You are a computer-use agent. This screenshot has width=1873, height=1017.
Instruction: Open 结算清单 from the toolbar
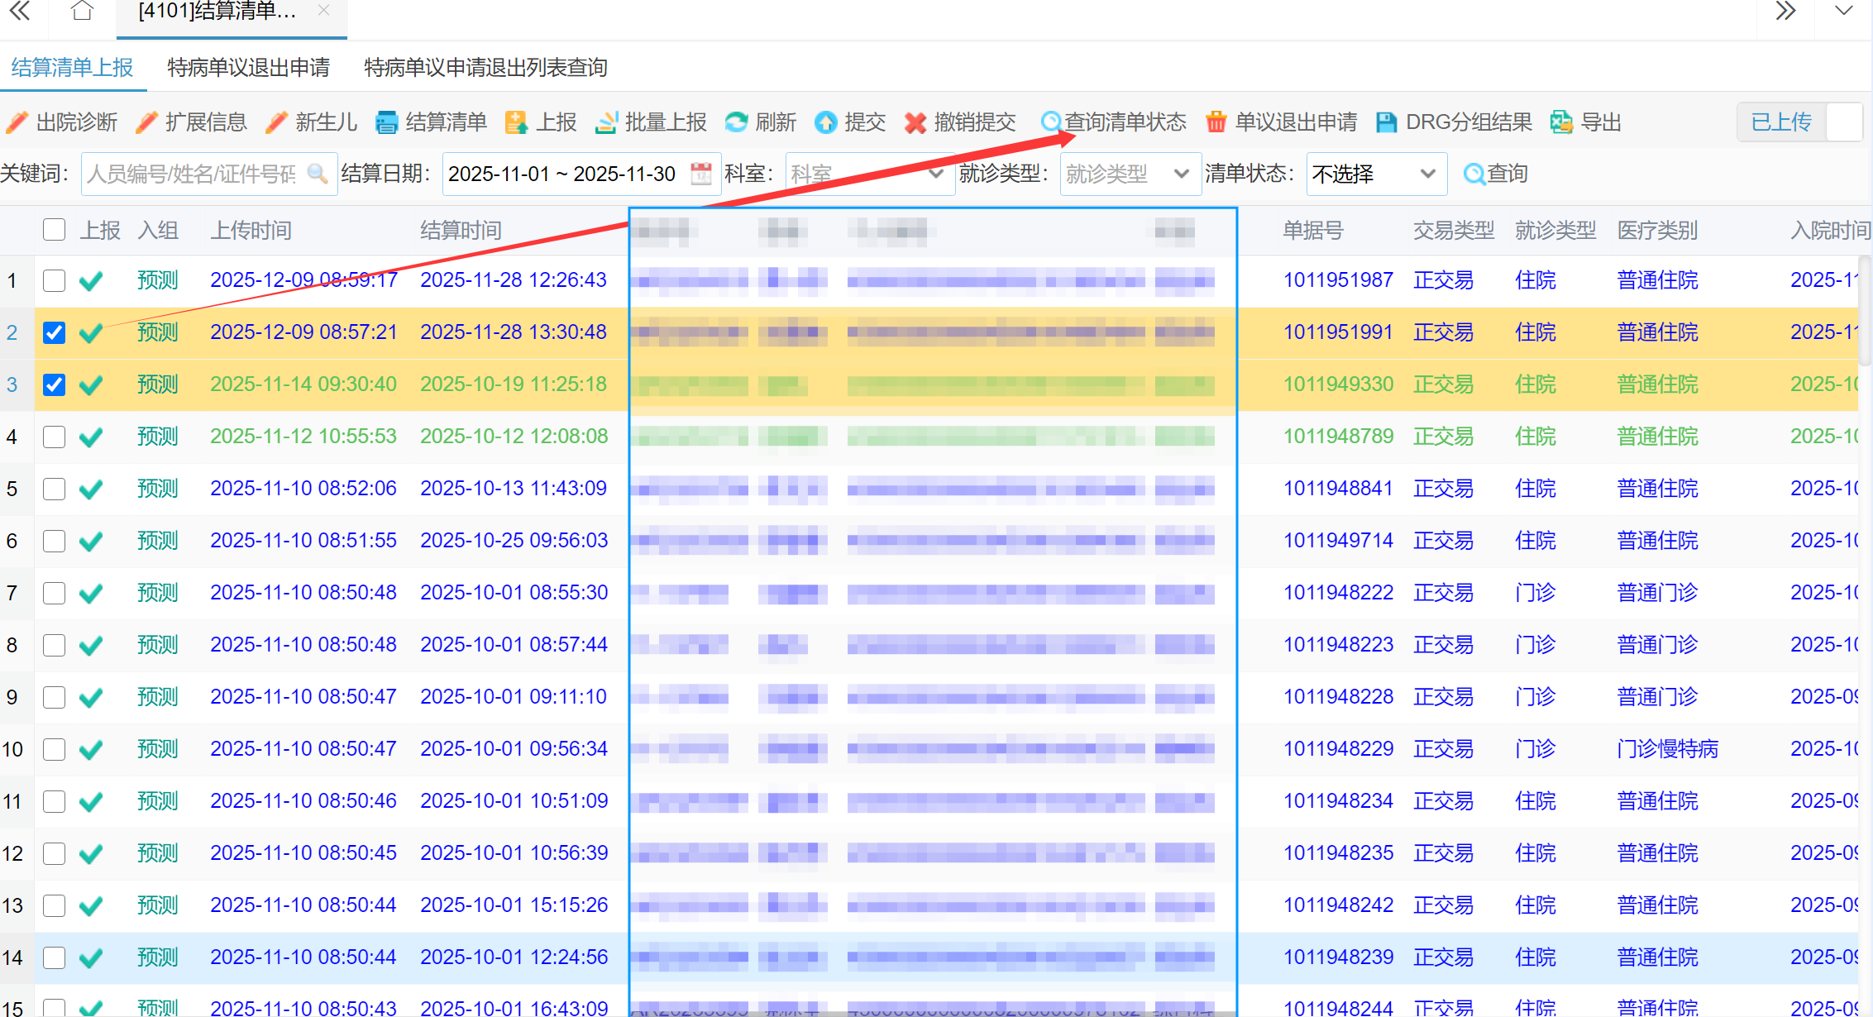[431, 122]
